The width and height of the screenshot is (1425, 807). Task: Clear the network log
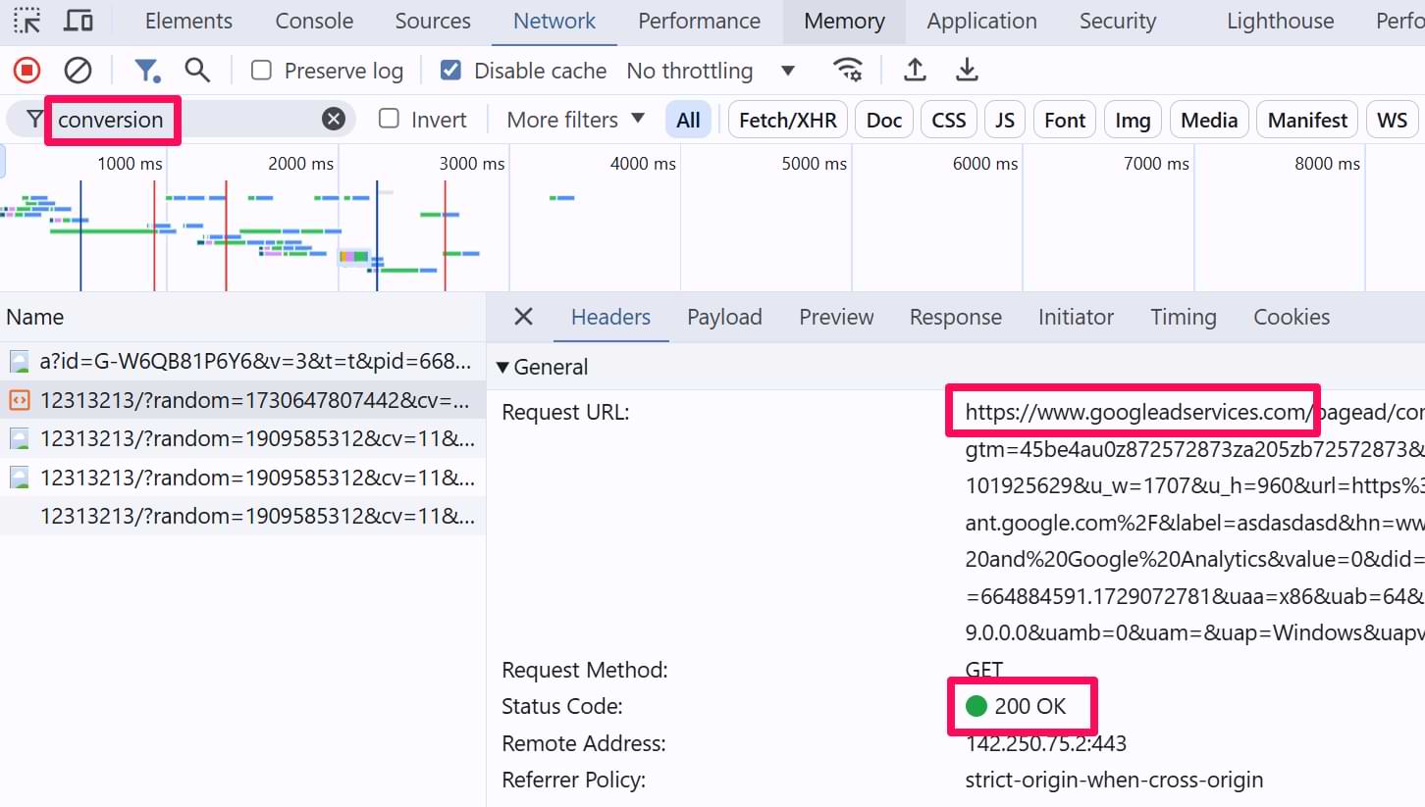pos(78,71)
